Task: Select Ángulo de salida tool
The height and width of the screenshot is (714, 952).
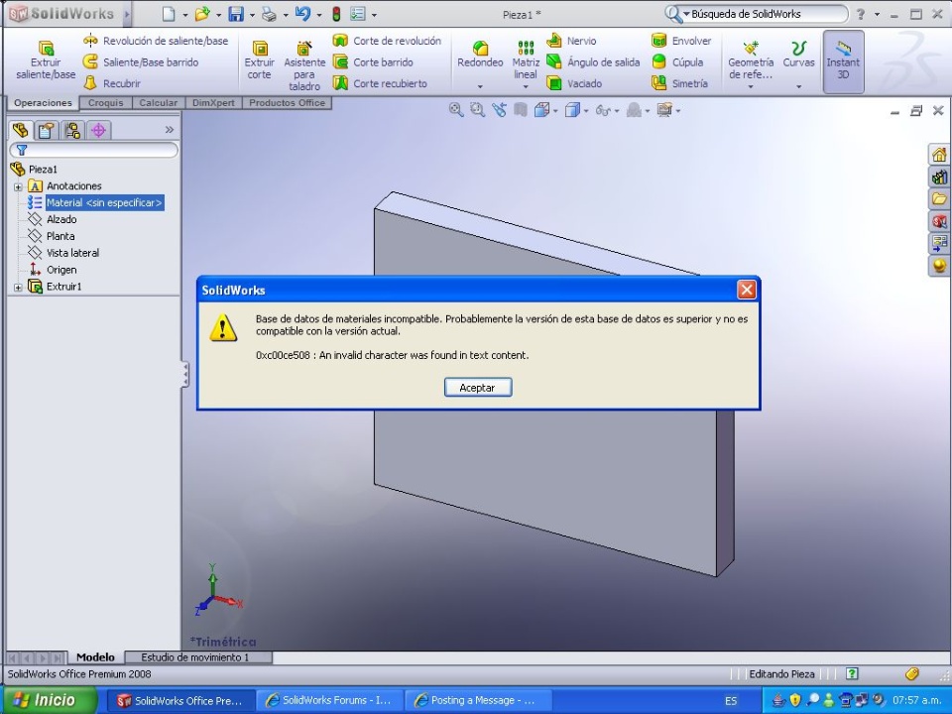Action: pyautogui.click(x=593, y=61)
